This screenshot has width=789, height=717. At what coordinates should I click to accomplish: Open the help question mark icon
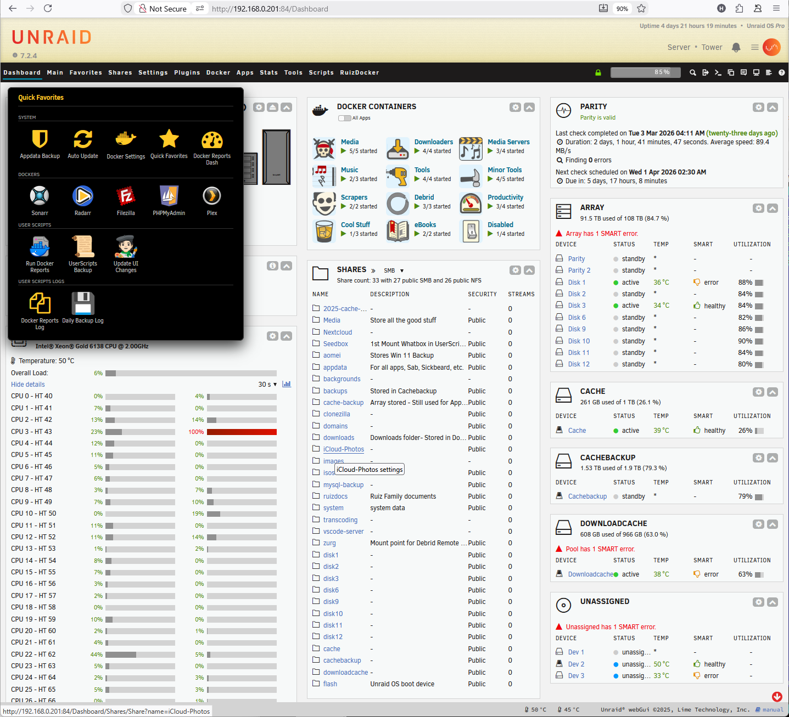pos(781,72)
